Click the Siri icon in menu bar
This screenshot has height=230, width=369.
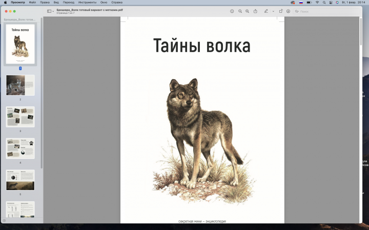pyautogui.click(x=337, y=3)
